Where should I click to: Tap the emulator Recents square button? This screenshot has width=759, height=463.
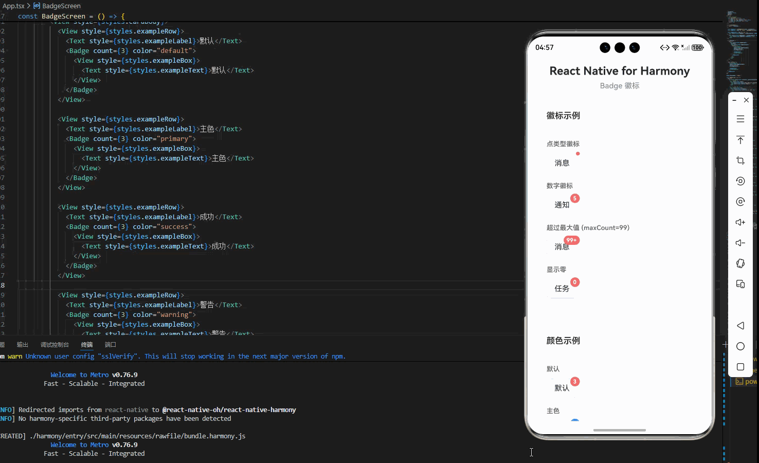(740, 367)
